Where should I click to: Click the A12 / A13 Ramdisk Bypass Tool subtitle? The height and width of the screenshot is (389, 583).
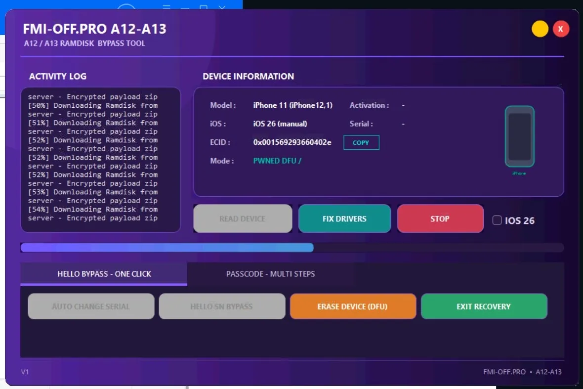(84, 43)
